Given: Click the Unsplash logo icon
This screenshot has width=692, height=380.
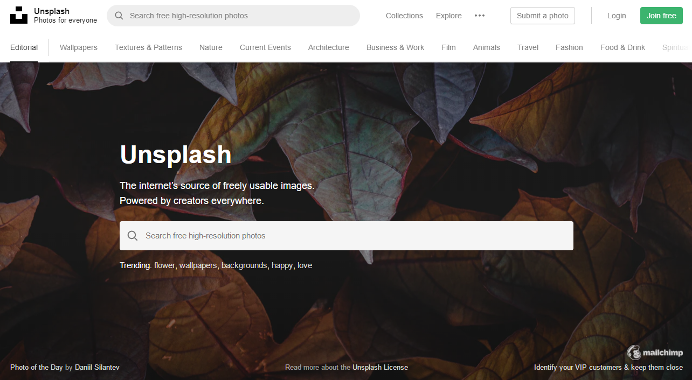Looking at the screenshot, I should coord(19,15).
